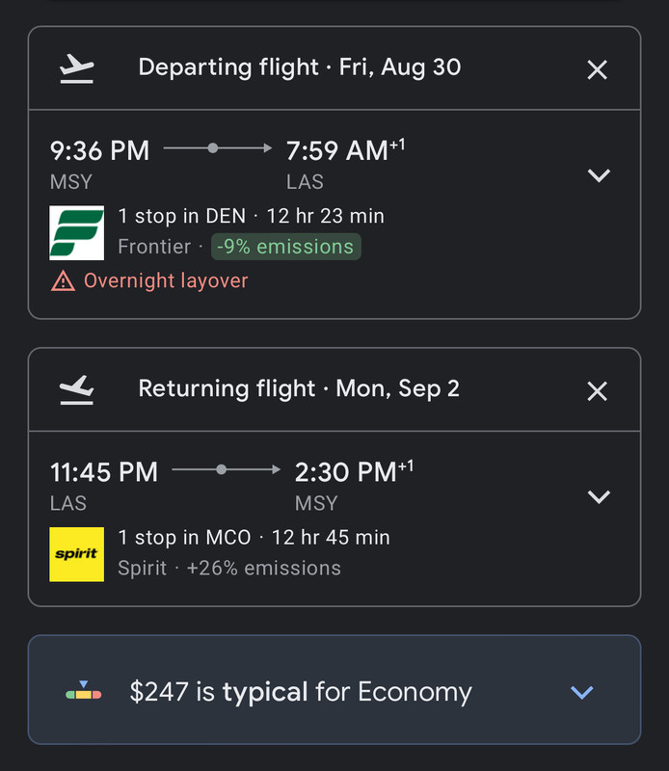Click the Spirit airline logo
This screenshot has width=669, height=771.
77,554
